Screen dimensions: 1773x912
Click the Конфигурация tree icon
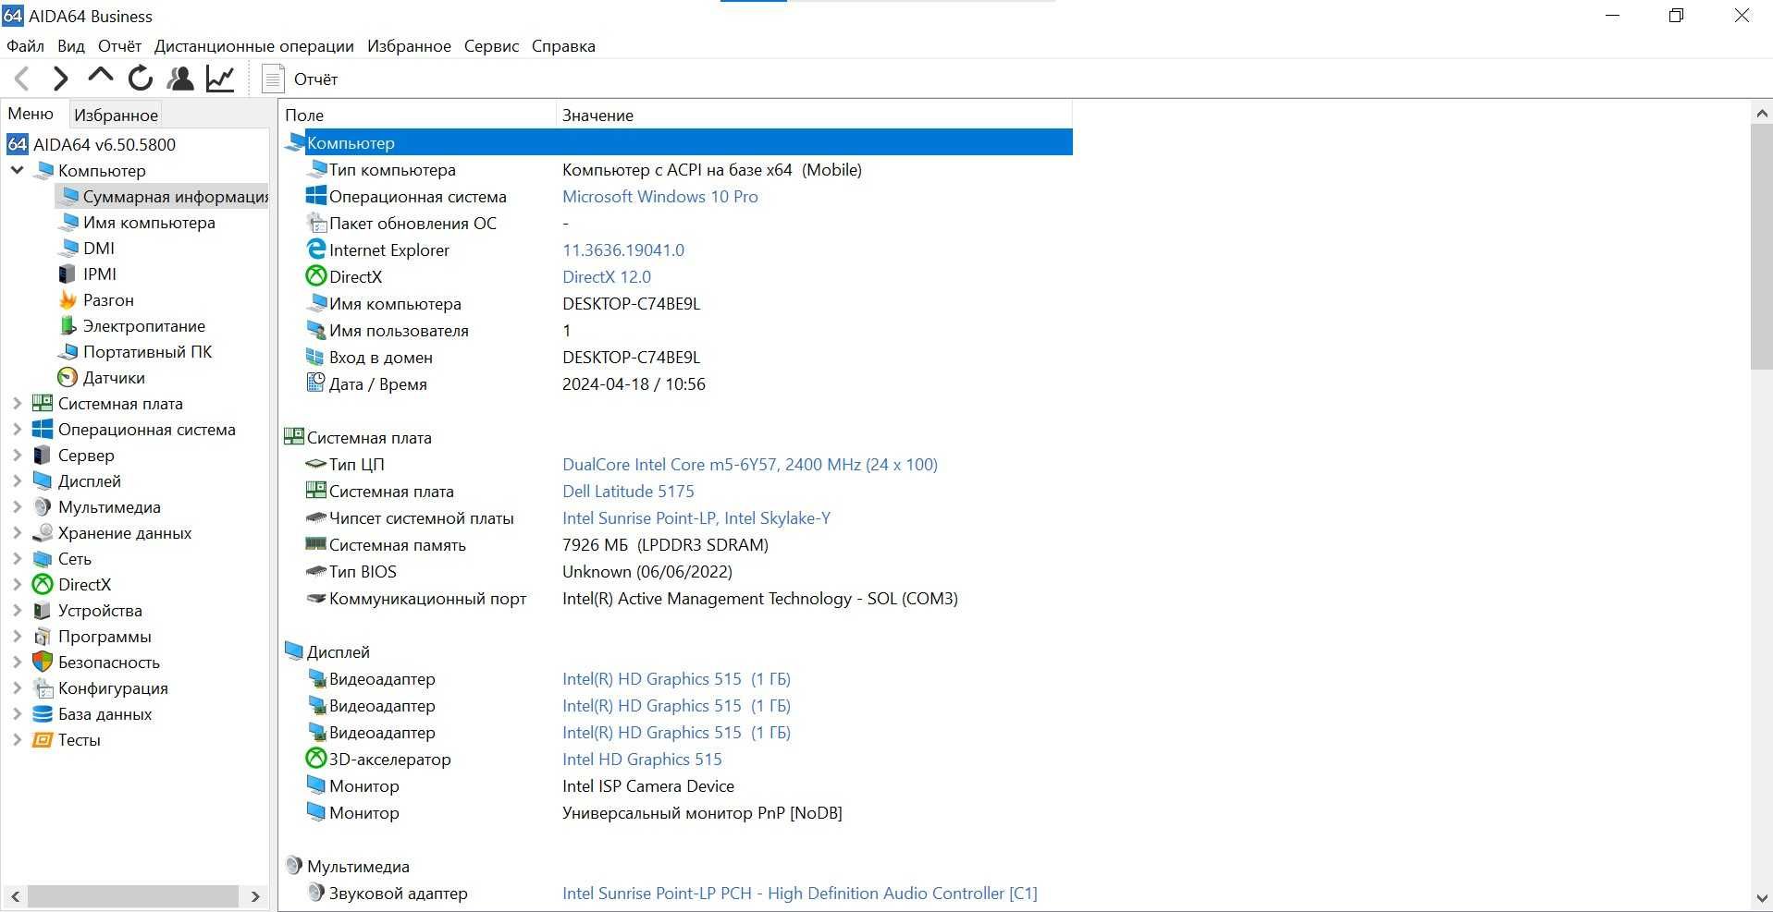[43, 688]
